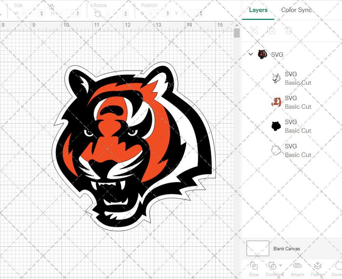Click the height stepper arrows

coord(78,14)
